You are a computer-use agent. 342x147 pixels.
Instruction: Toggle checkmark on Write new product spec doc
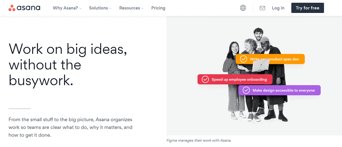tap(244, 59)
